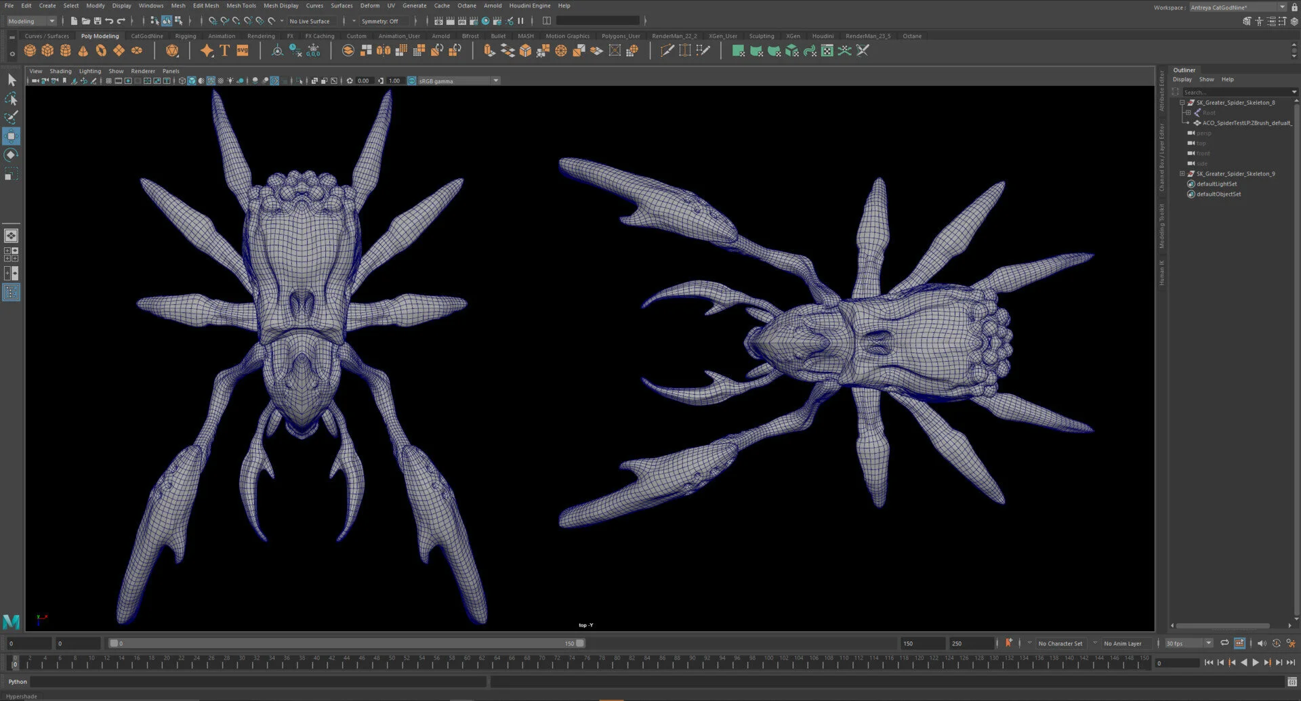Open the 30 fps frame rate dropdown
Screen dimensions: 1301x701
point(1189,643)
